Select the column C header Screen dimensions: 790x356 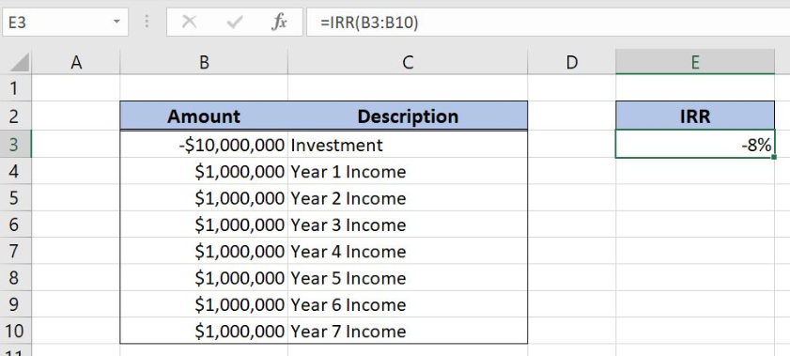[408, 62]
